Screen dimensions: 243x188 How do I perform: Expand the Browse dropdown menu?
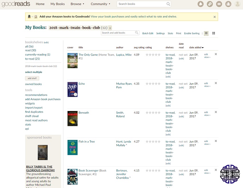point(77,4)
